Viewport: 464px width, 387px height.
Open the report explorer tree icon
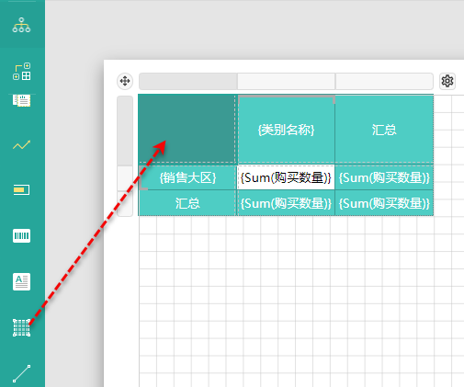coord(21,25)
